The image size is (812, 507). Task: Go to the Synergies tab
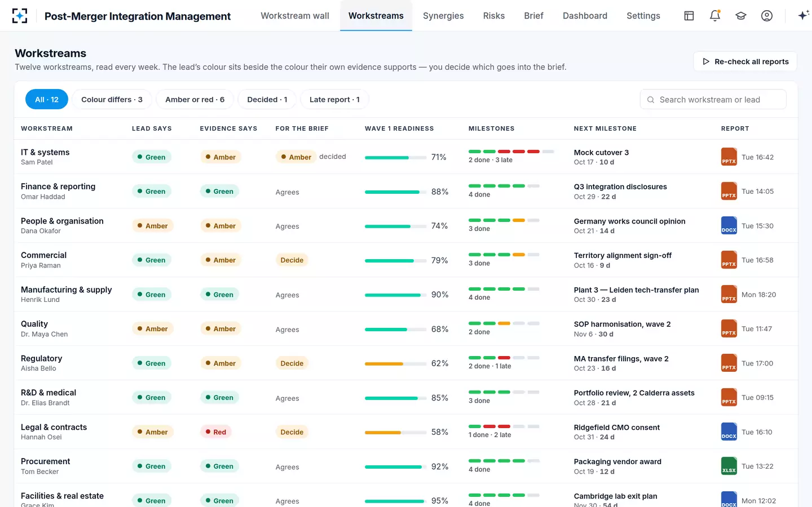443,16
